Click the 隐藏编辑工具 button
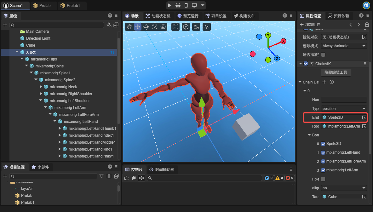 pos(336,72)
